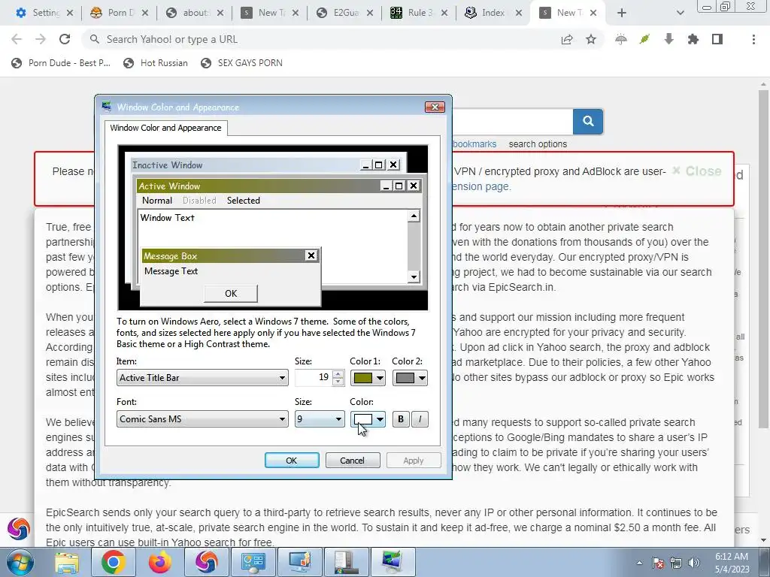
Task: Open the font Color dropdown
Action: click(368, 419)
